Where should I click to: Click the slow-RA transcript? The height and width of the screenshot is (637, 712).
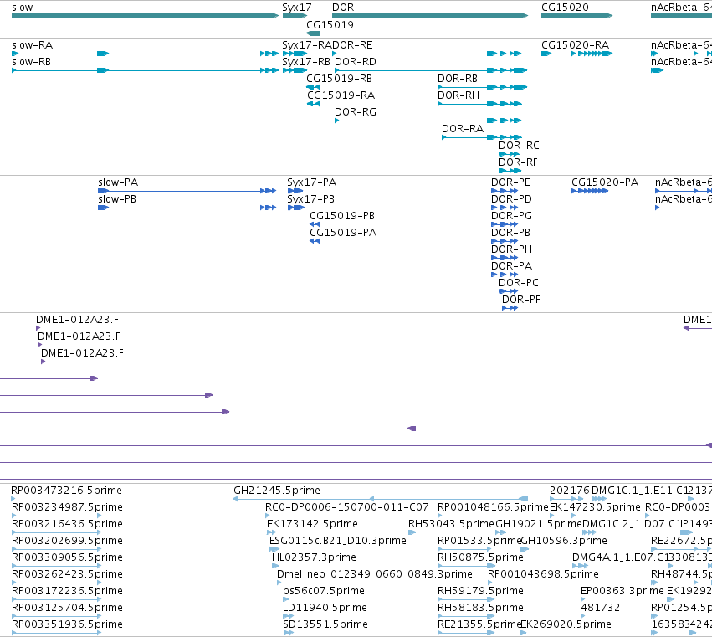[145, 54]
